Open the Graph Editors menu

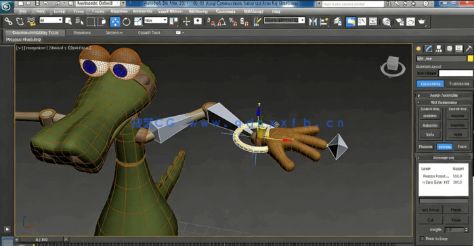click(170, 12)
